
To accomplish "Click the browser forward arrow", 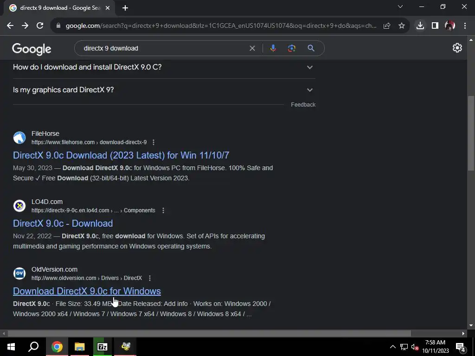I will coord(25,26).
